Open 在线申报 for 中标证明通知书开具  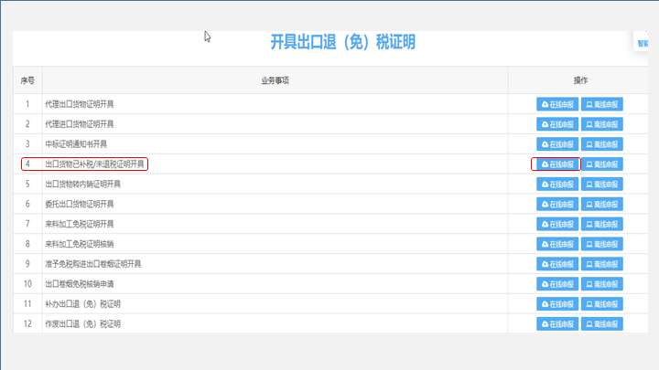(x=557, y=144)
